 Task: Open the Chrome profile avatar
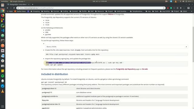coord(189,8)
